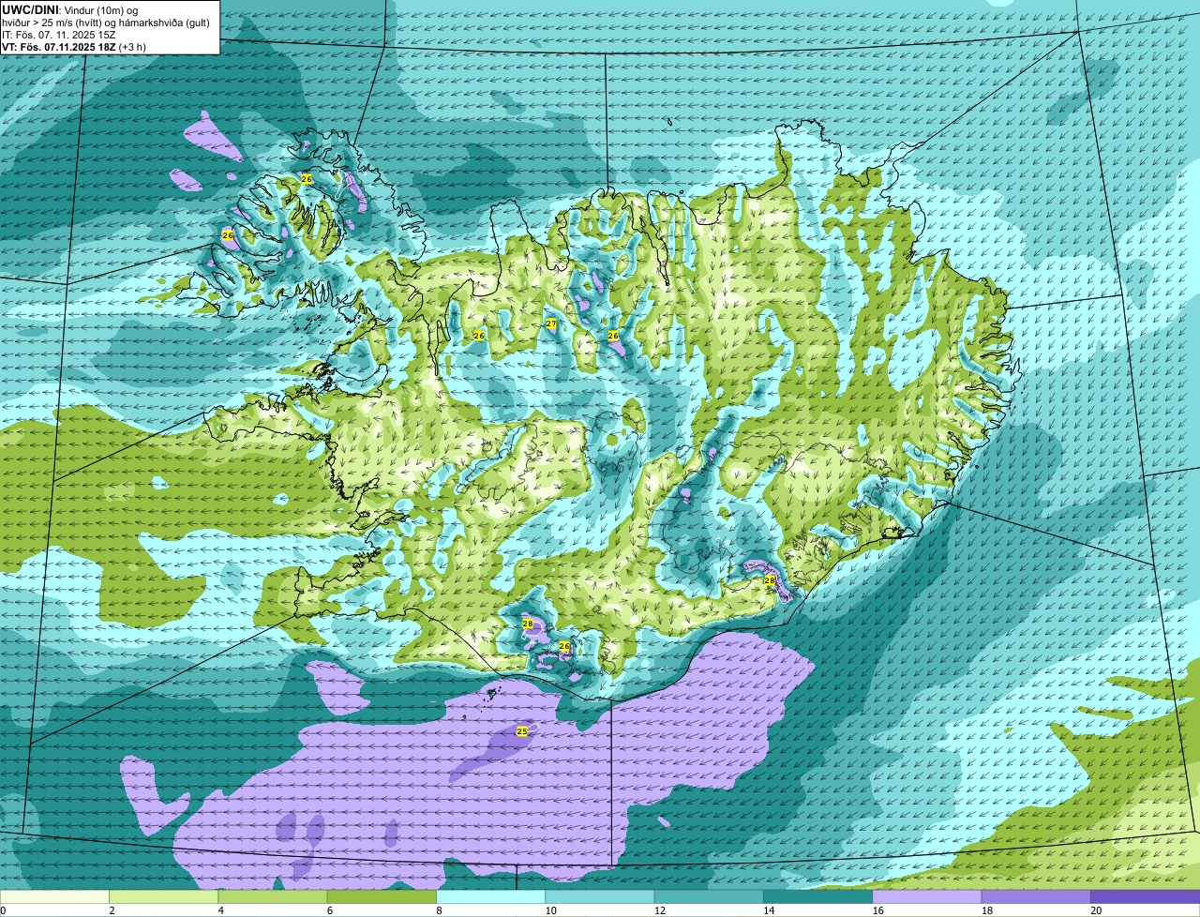Click the scale tick value '8'

439,910
